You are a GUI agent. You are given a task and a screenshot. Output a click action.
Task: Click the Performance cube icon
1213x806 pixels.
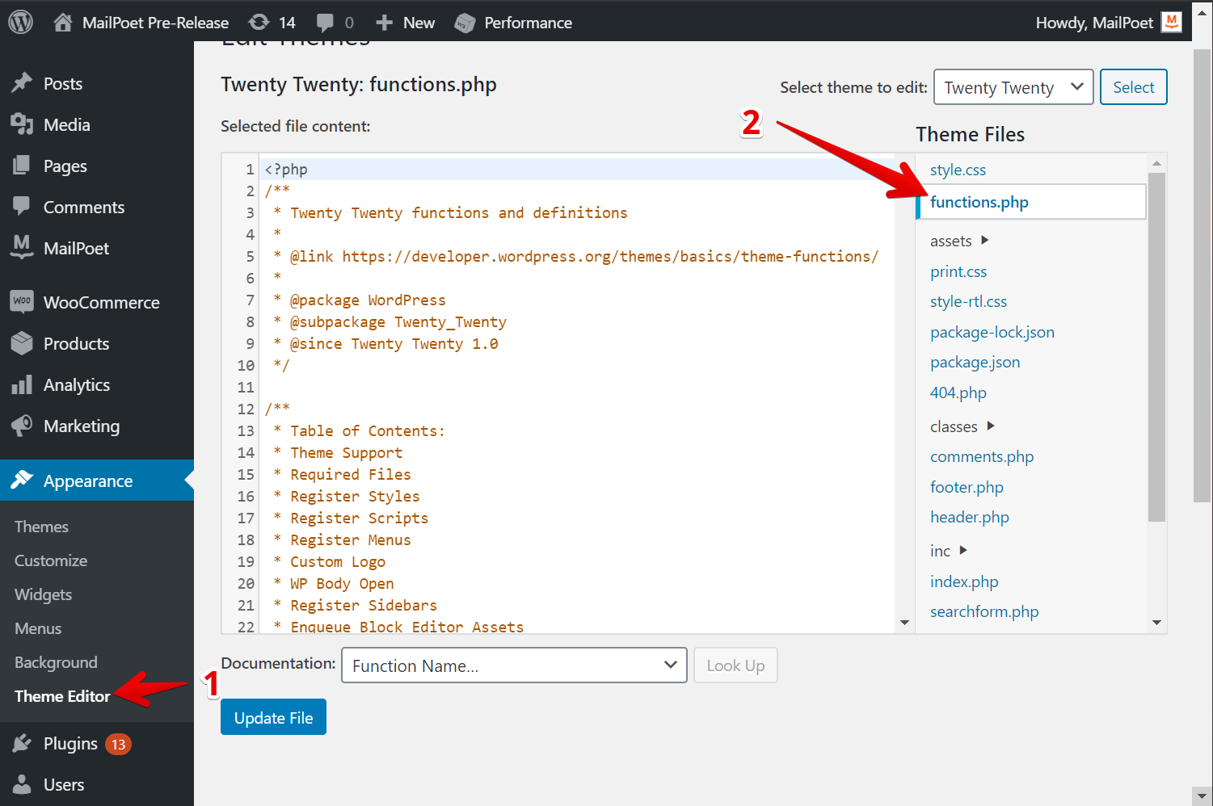point(465,23)
